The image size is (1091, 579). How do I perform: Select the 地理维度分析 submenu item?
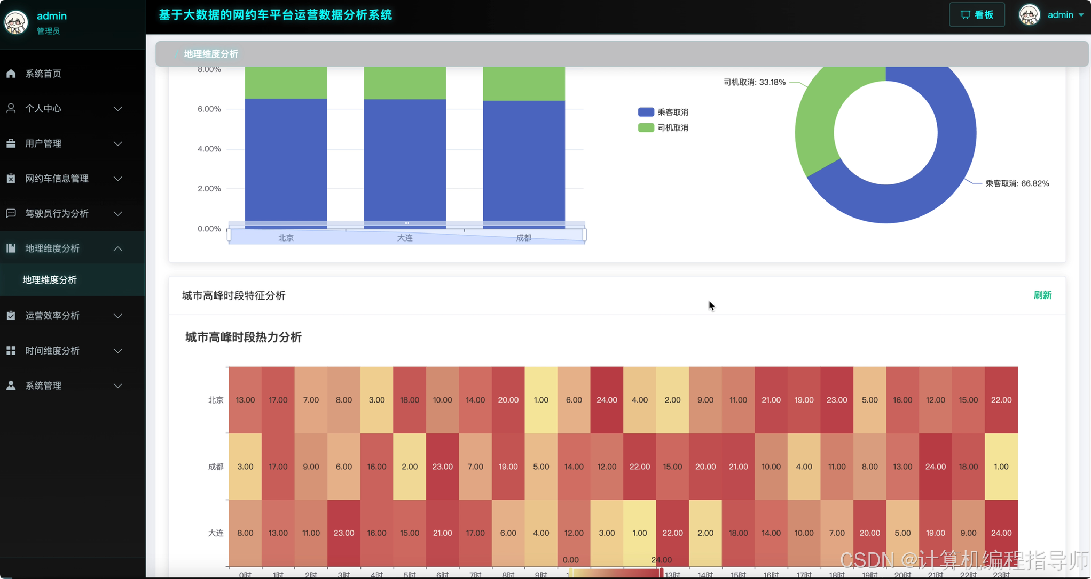point(50,280)
